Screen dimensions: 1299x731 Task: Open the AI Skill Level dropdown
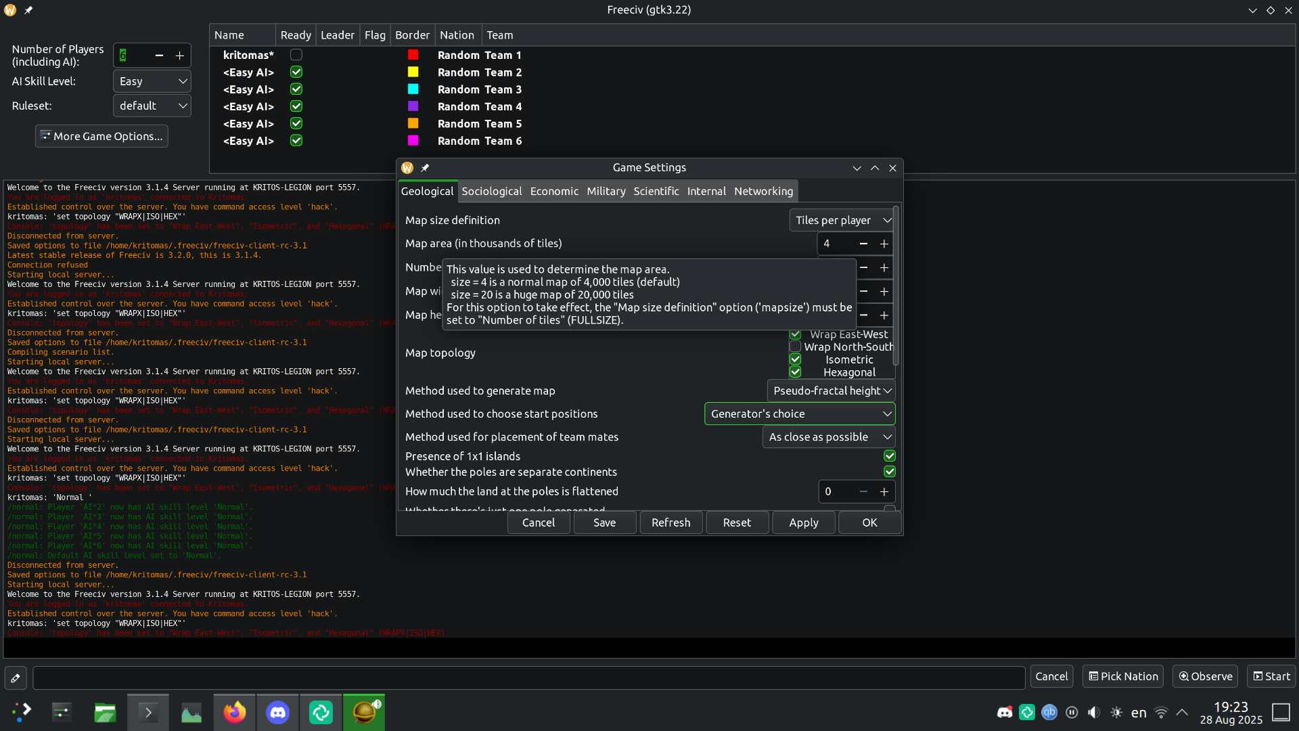(152, 81)
